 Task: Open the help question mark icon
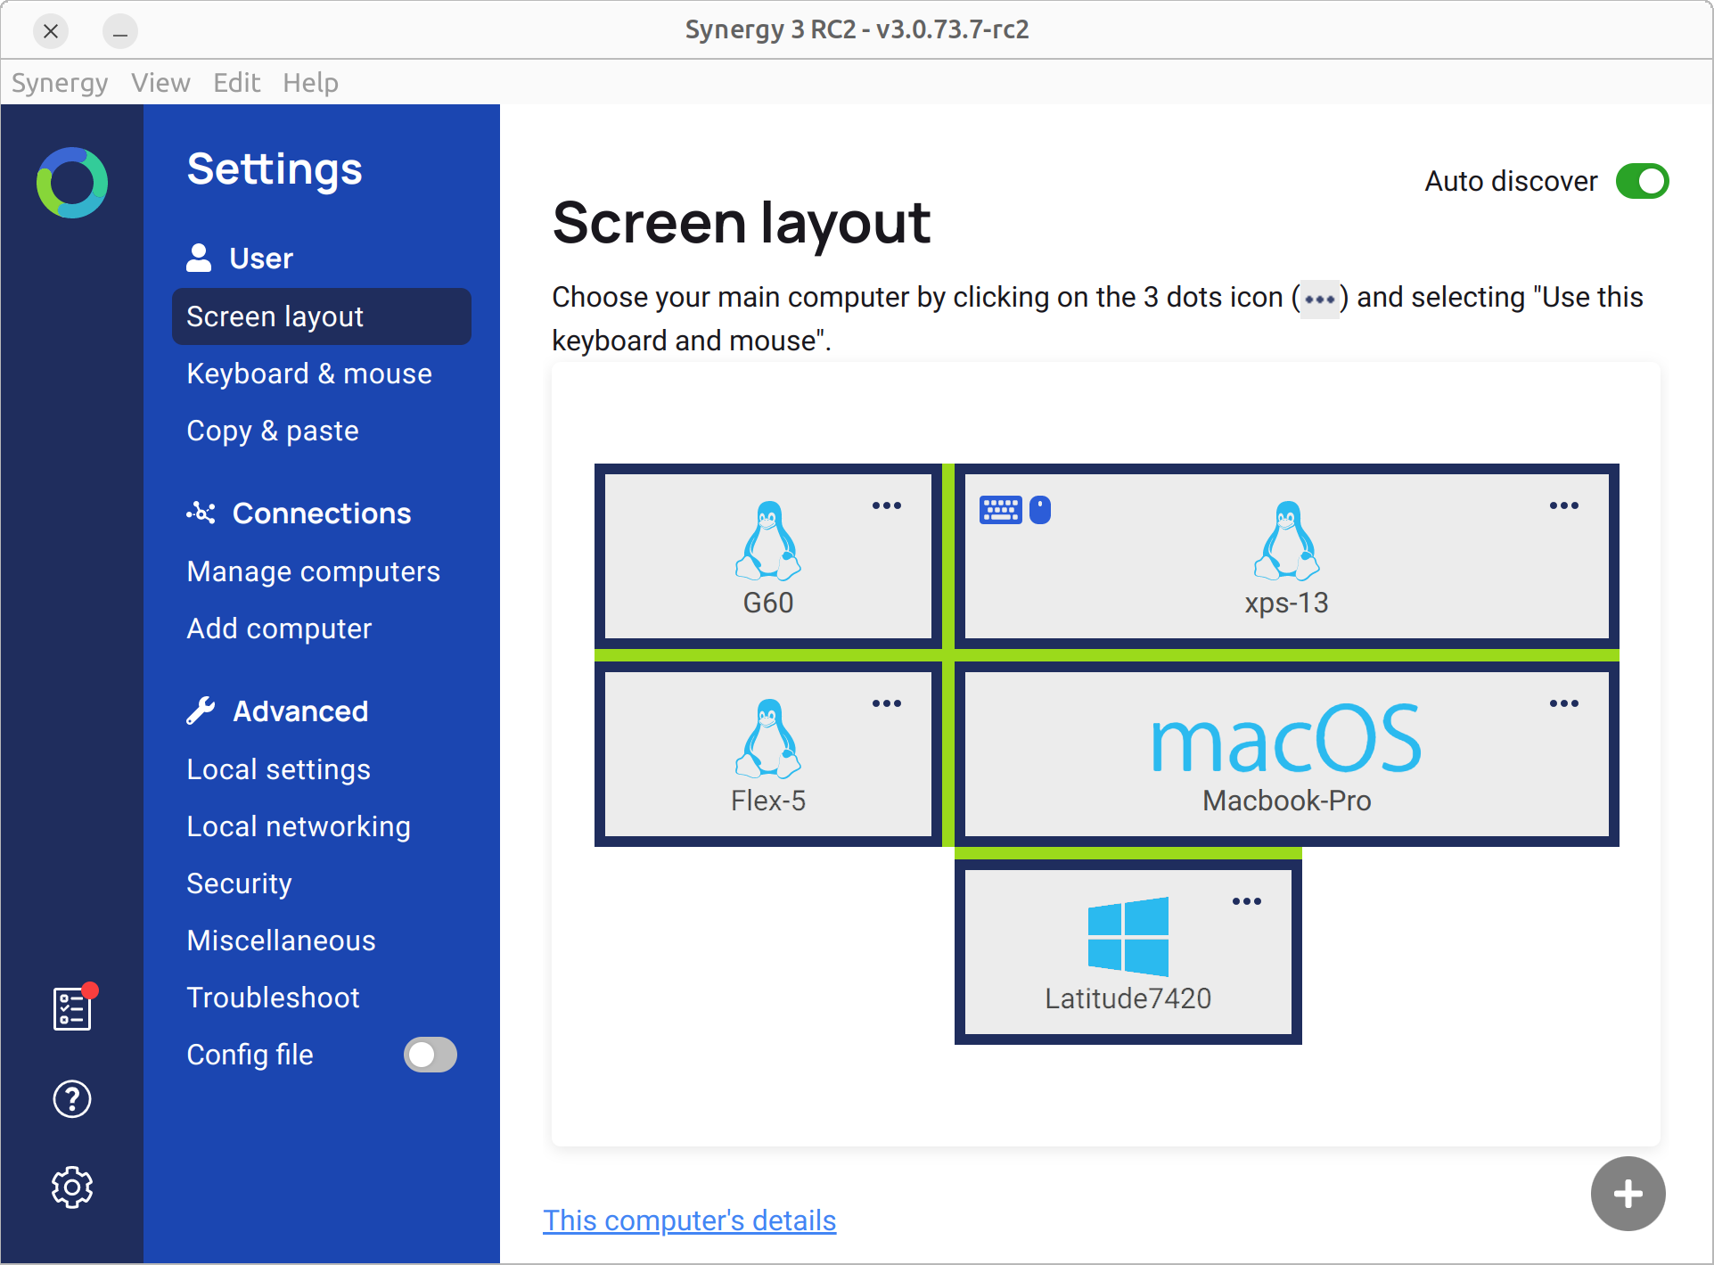coord(72,1099)
